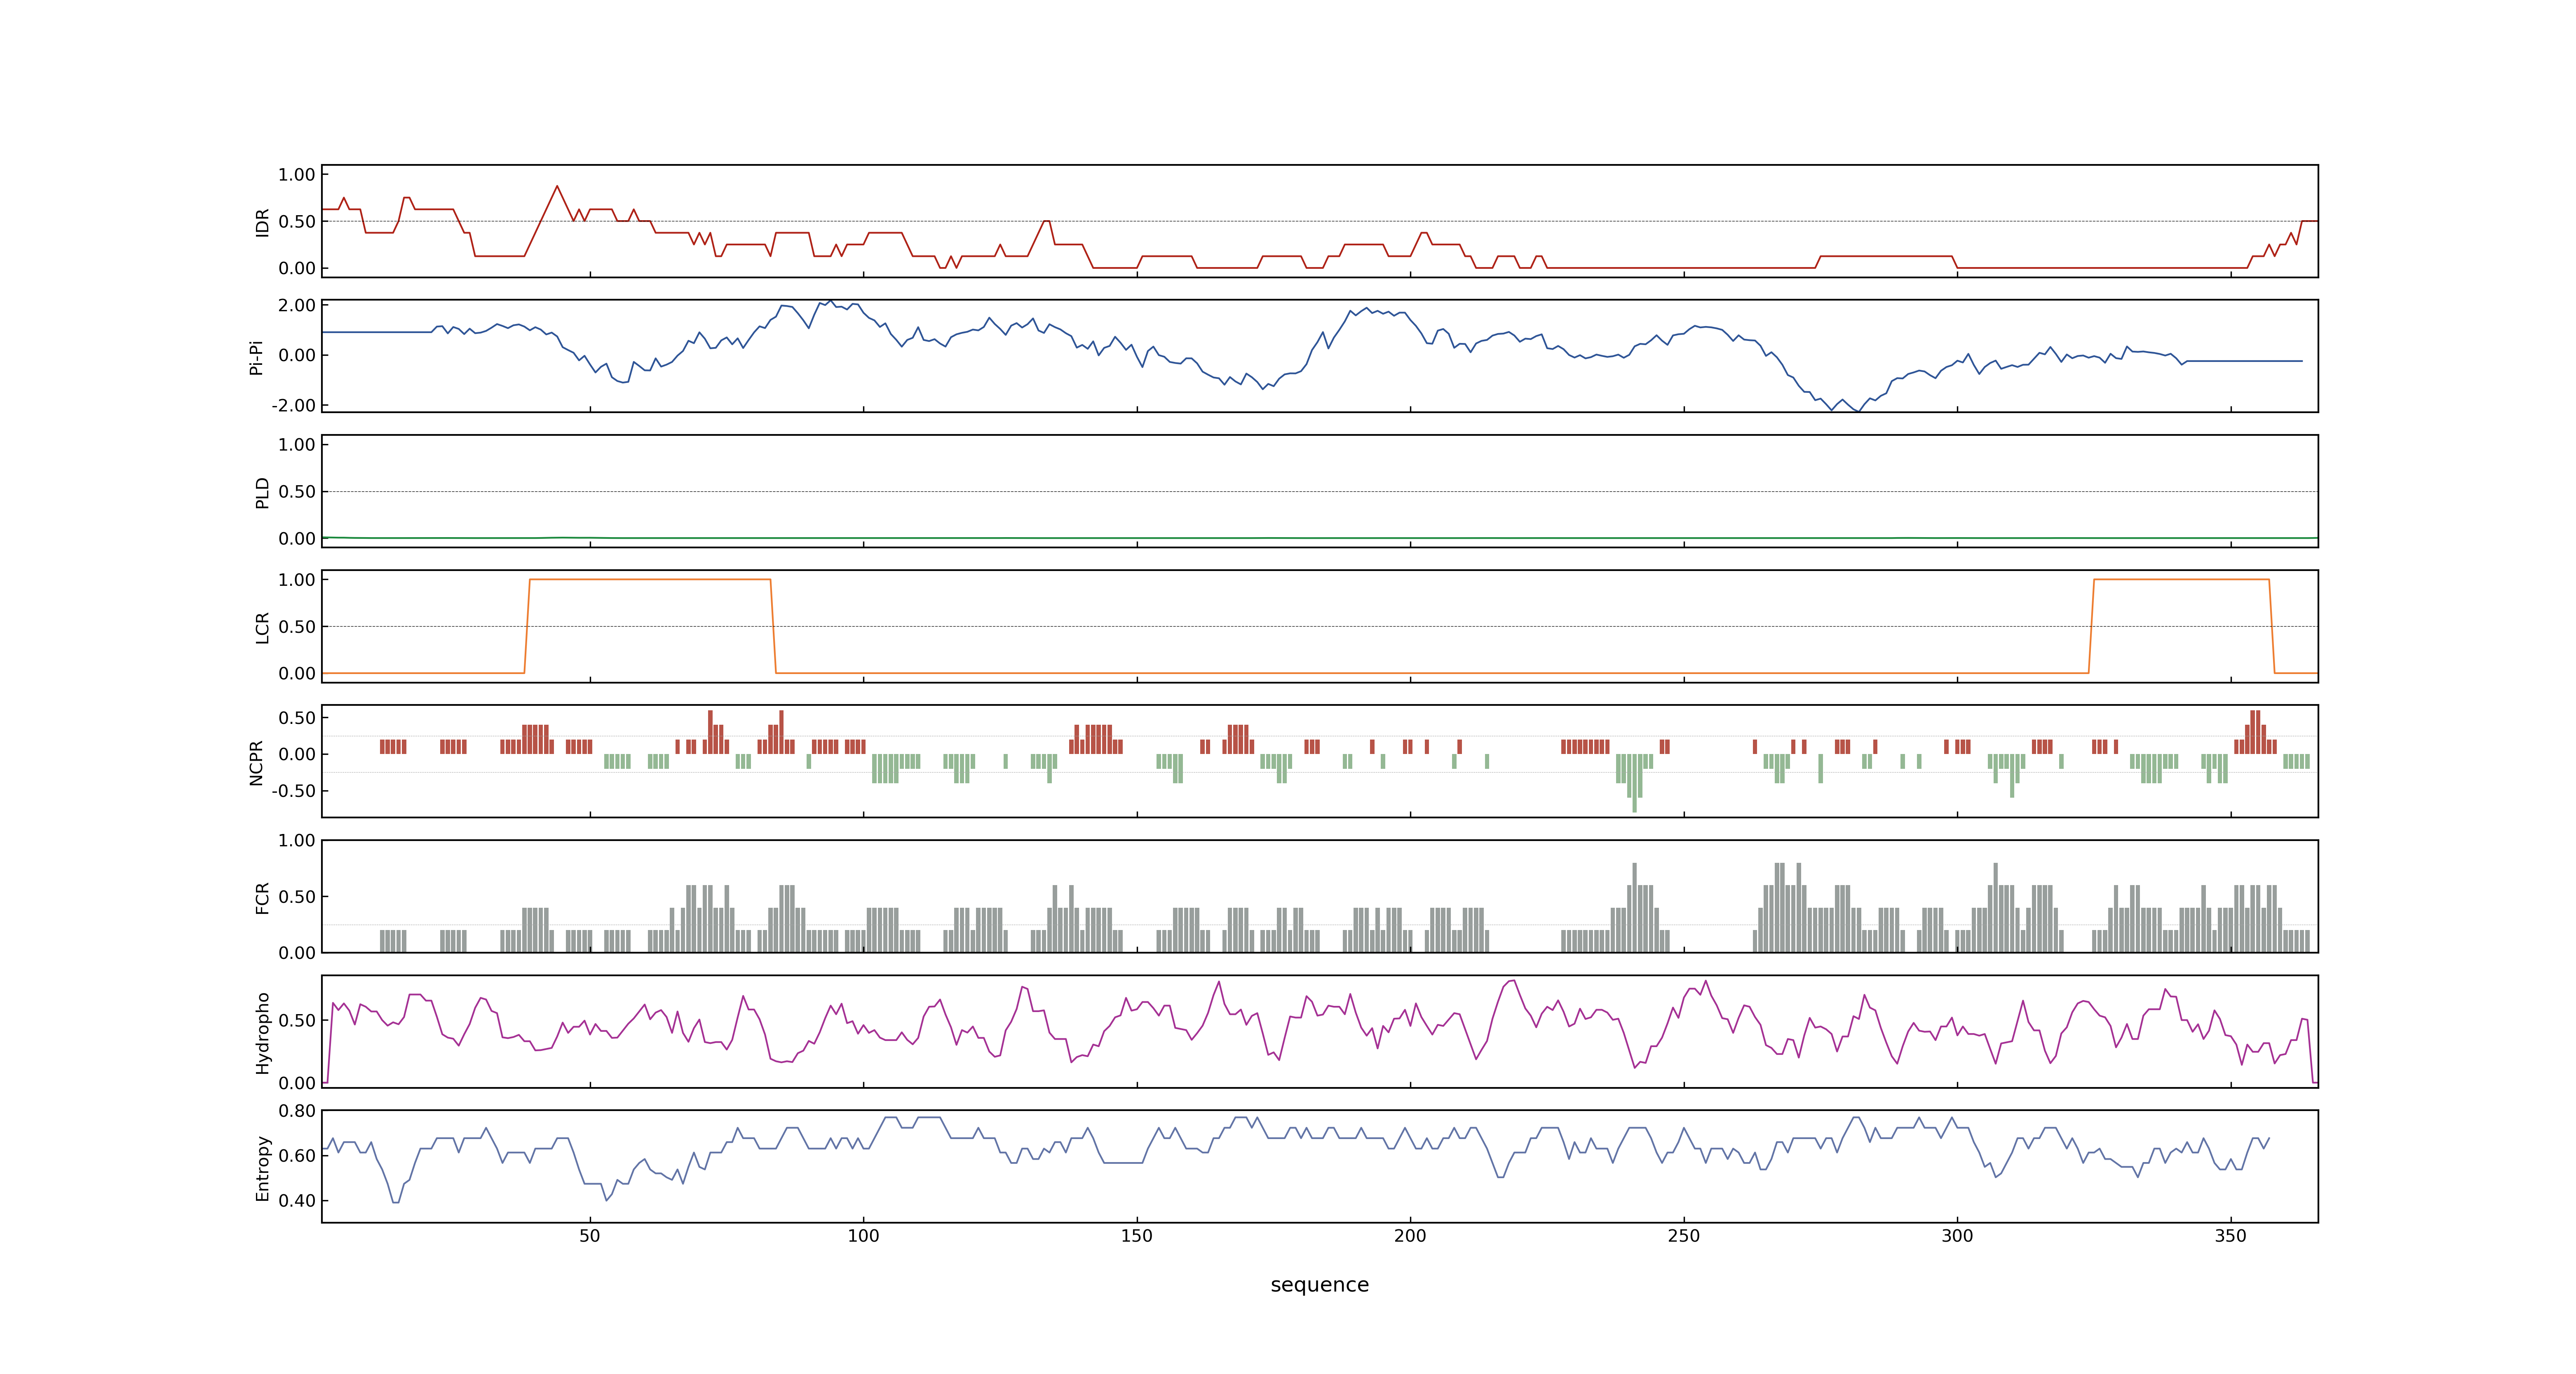Click the x-axis tick label 50
The height and width of the screenshot is (1374, 2576).
(x=590, y=1236)
